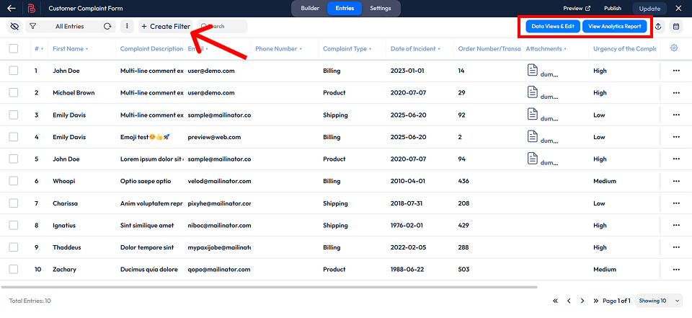Open Email column dropdown
This screenshot has height=318, width=692.
207,49
